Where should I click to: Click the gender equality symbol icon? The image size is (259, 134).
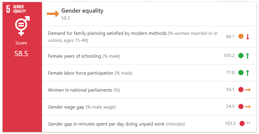22,26
